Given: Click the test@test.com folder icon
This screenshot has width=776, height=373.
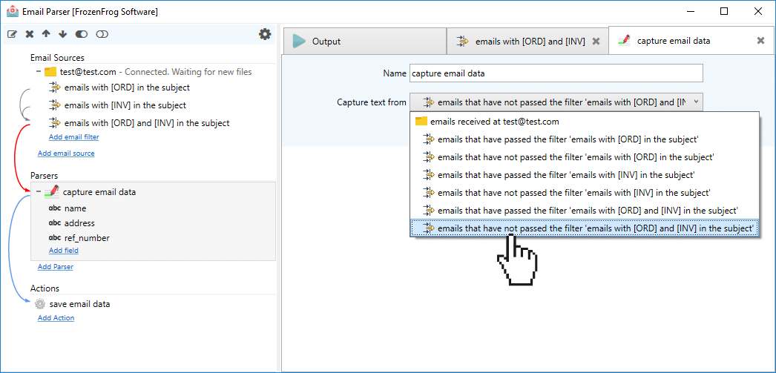Looking at the screenshot, I should point(50,72).
